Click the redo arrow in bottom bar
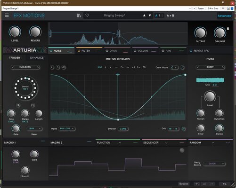 [212, 184]
